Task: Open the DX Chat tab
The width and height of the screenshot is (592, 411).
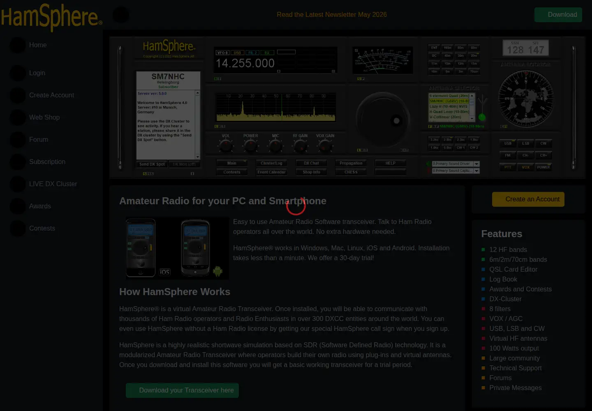Action: point(311,163)
